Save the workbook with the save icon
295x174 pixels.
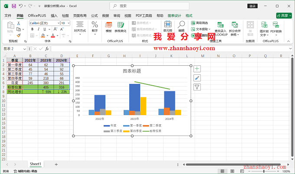[14, 6]
